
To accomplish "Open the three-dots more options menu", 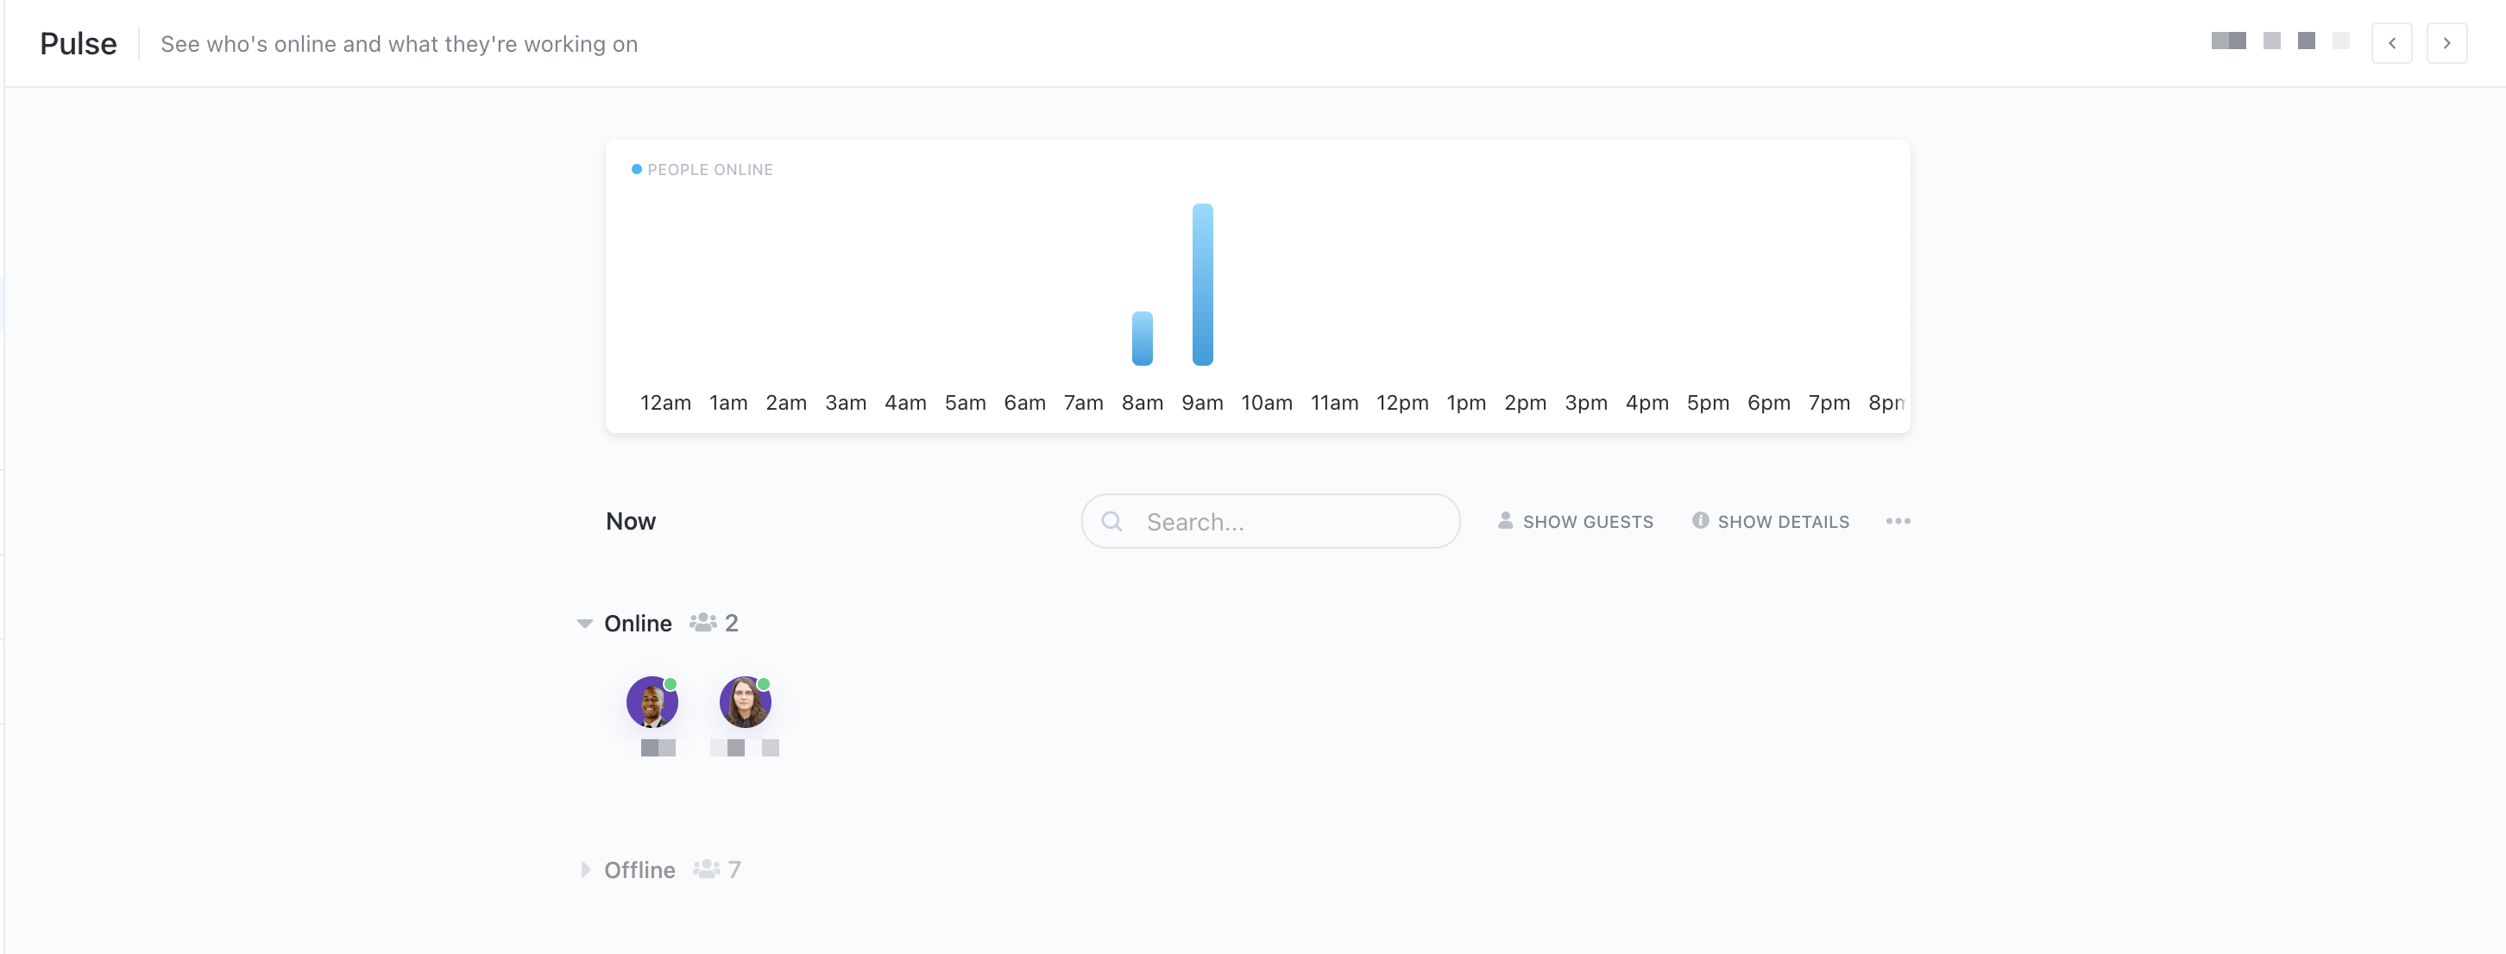I will [1897, 521].
